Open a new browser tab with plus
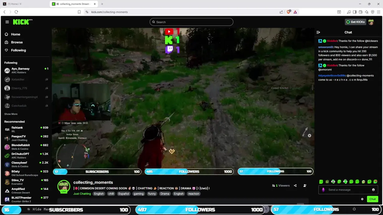Viewport: 383px width, 215px height. click(102, 4)
